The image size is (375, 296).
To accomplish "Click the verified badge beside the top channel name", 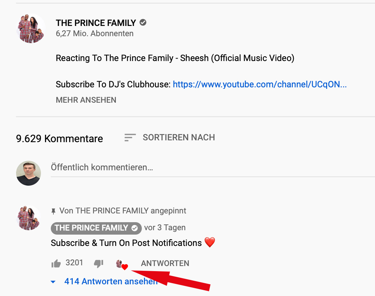I will (143, 23).
